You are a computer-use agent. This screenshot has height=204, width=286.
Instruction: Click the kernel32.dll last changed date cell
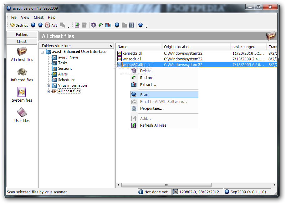point(248,53)
